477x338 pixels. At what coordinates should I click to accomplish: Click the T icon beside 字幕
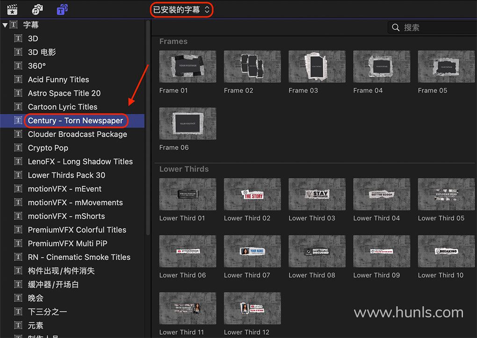point(14,25)
